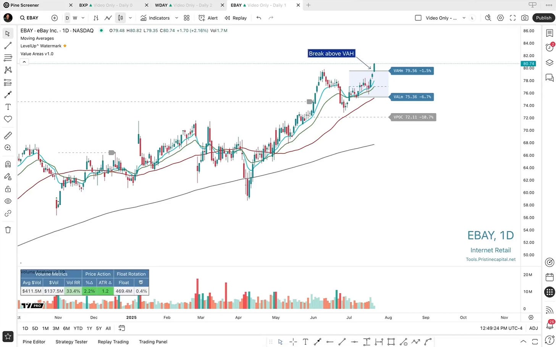Open the Strategy Tester tab
The width and height of the screenshot is (556, 347).
(71, 342)
